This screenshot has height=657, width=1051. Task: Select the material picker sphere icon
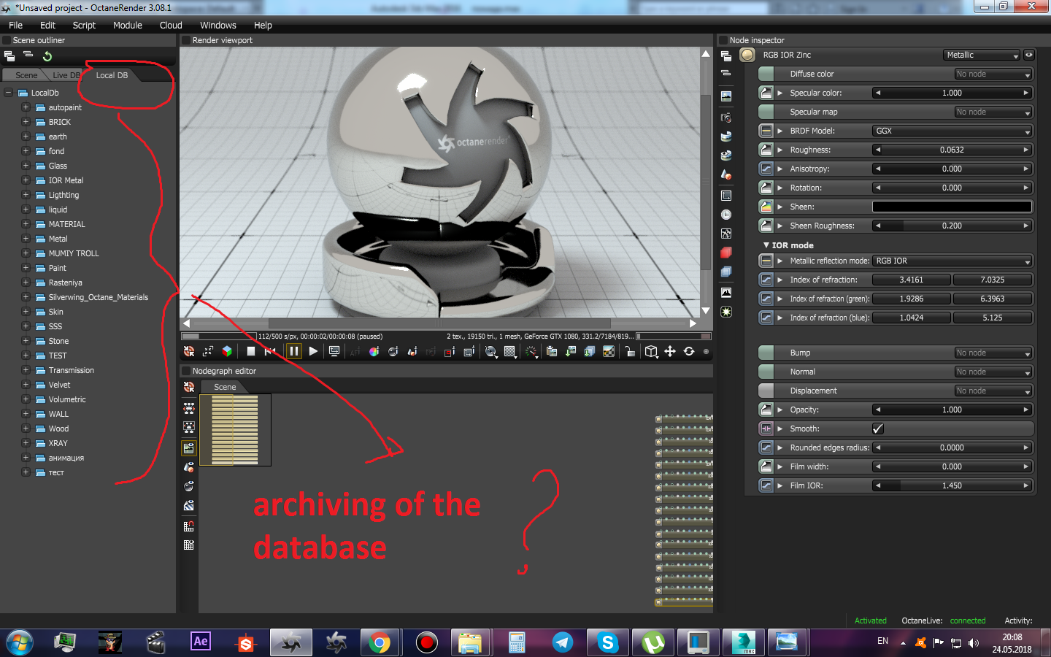coord(393,351)
